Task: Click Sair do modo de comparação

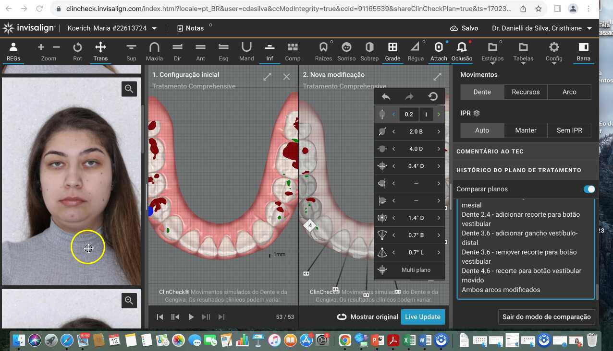Action: point(546,317)
